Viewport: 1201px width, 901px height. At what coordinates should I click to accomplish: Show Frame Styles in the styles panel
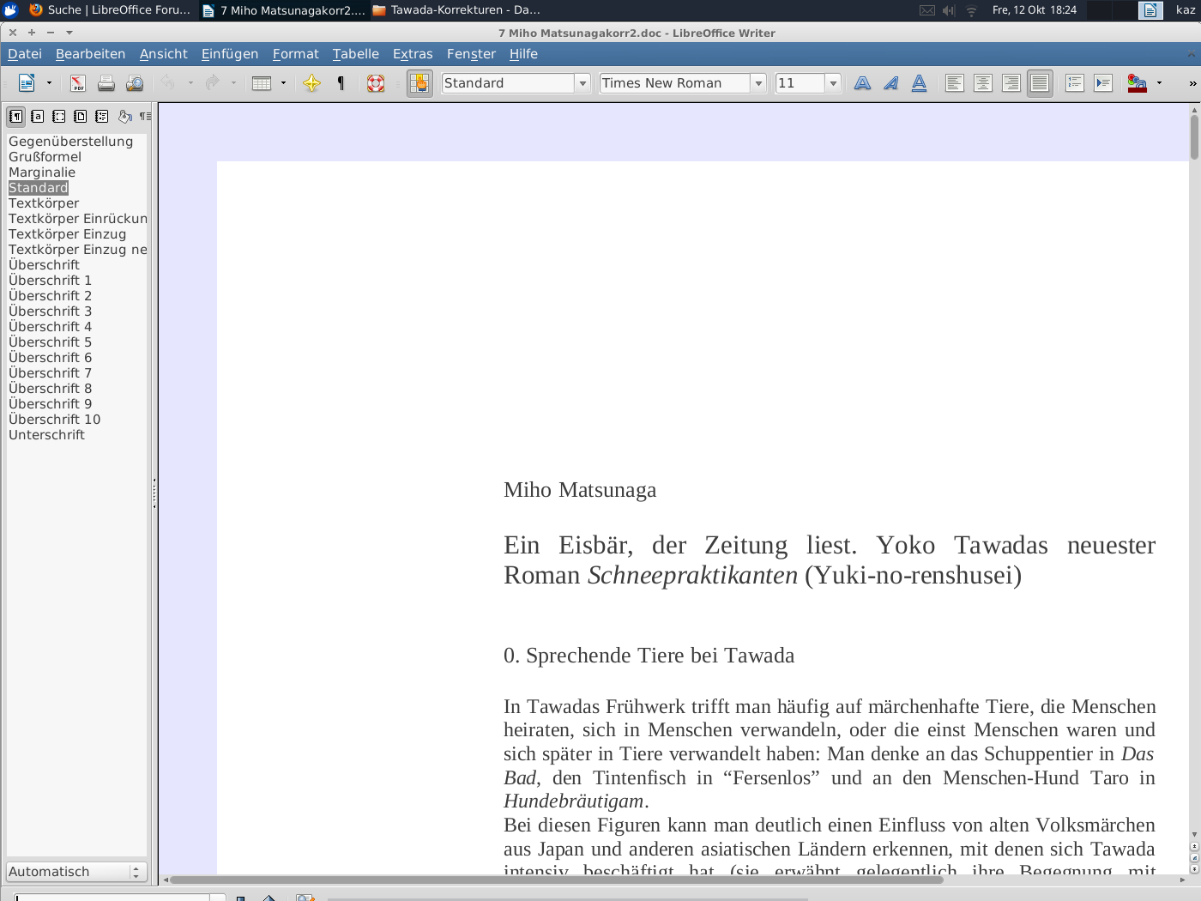pyautogui.click(x=59, y=116)
